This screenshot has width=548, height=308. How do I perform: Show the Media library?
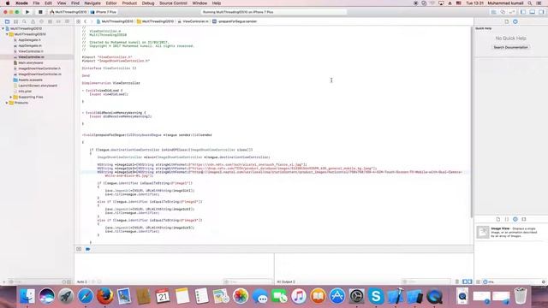pos(524,219)
